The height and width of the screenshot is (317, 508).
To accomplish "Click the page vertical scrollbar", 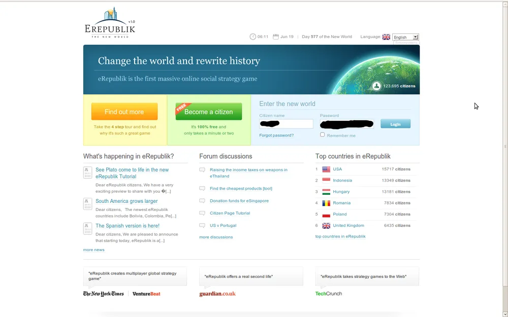I will click(x=505, y=146).
